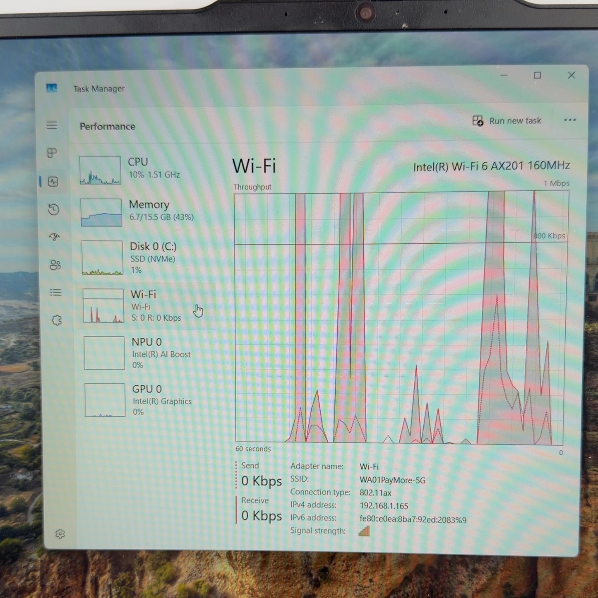The width and height of the screenshot is (598, 598).
Task: Open Task Manager settings gear
Action: 60,534
